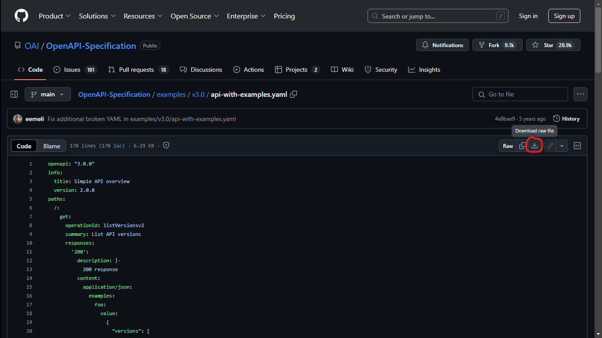Open the Security tab
The width and height of the screenshot is (602, 338).
381,70
